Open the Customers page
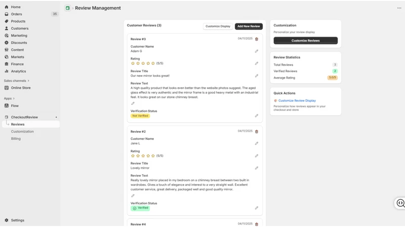405x227 pixels. tap(20, 28)
